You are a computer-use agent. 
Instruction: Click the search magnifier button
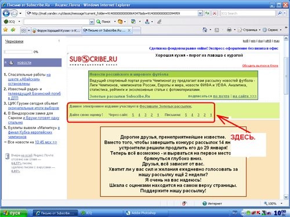click(x=280, y=13)
